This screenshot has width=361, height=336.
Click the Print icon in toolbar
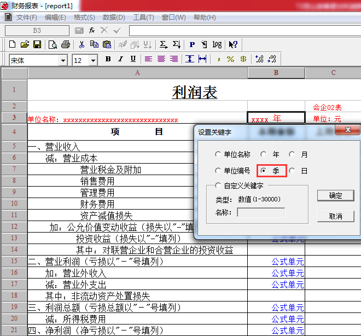point(66,44)
